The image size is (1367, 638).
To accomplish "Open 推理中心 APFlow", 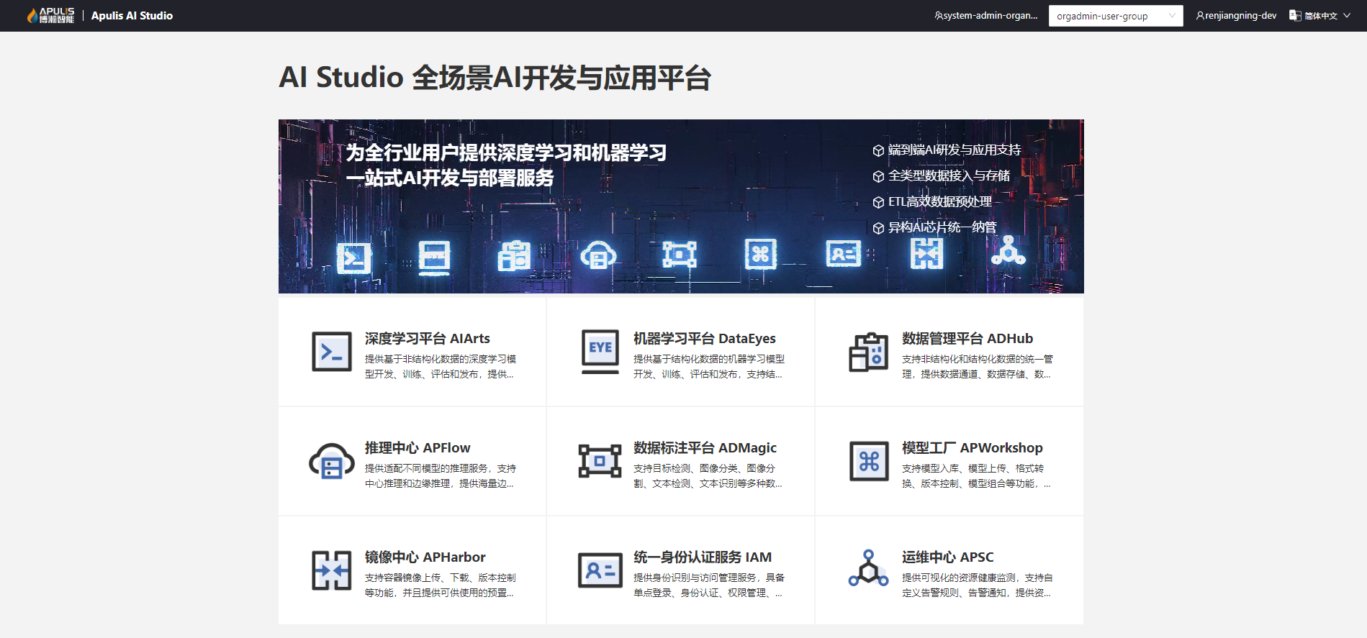I will pos(417,447).
